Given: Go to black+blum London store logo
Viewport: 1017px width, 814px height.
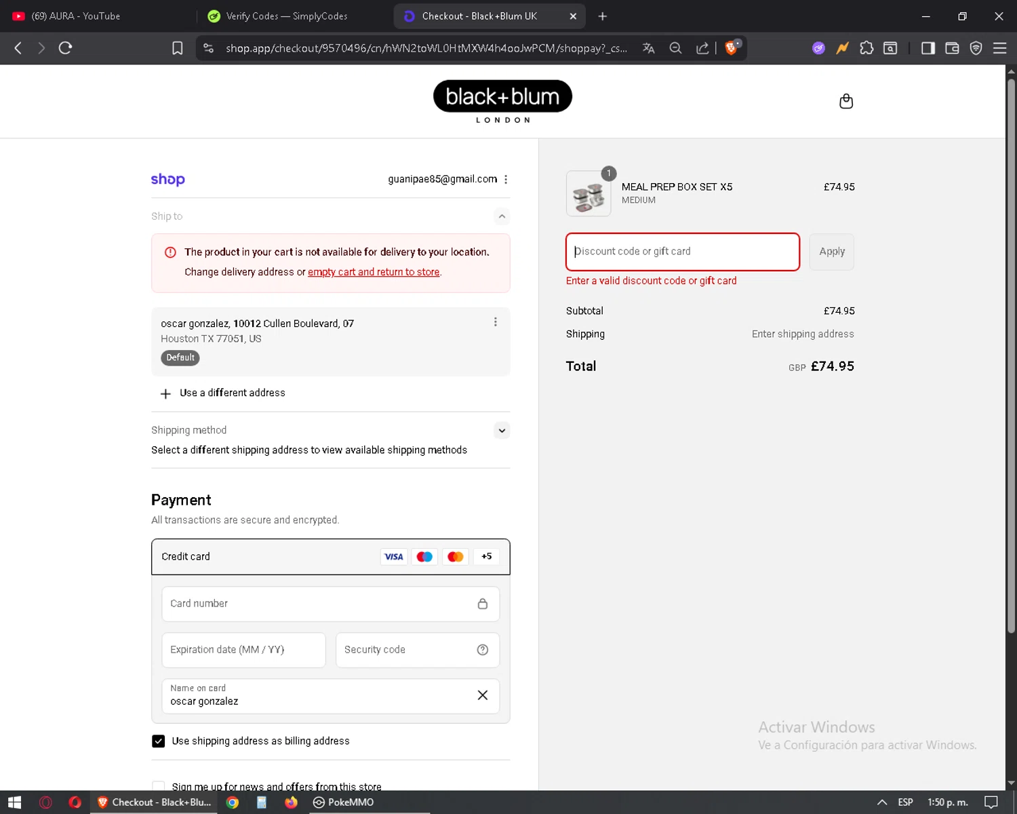Looking at the screenshot, I should point(502,102).
